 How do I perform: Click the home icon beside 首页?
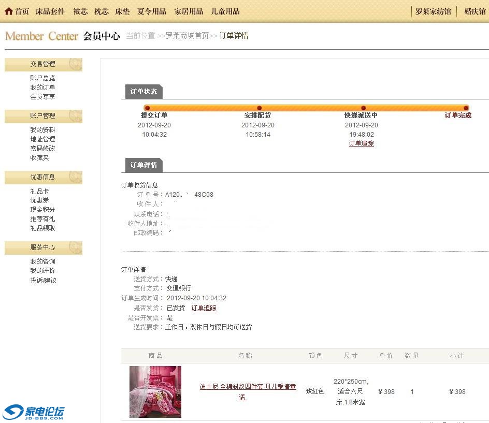pyautogui.click(x=8, y=11)
